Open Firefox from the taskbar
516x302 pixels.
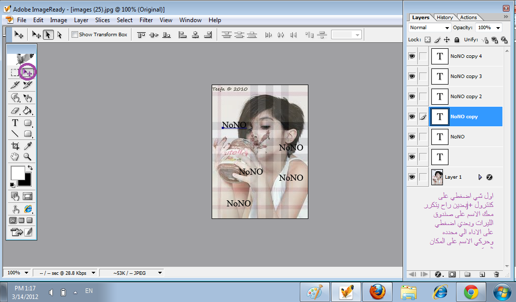(x=377, y=291)
